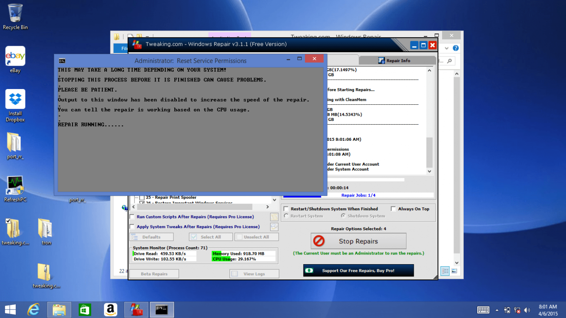This screenshot has width=566, height=318.
Task: Open Amazon app from taskbar
Action: tap(110, 310)
